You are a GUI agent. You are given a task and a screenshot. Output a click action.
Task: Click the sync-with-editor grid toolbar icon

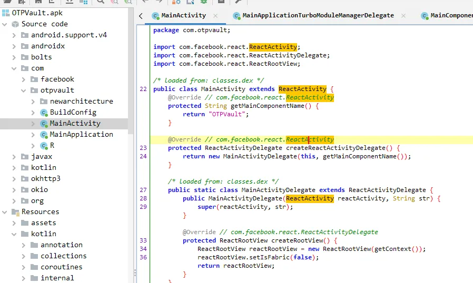click(x=83, y=2)
